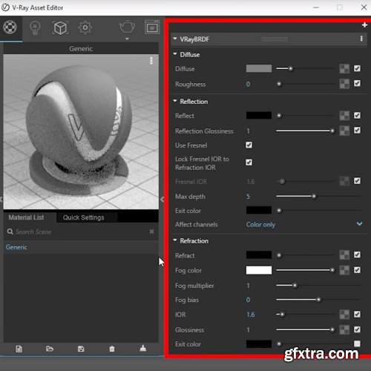
Task: Click the IOR value 1.6 field
Action: coord(251,315)
